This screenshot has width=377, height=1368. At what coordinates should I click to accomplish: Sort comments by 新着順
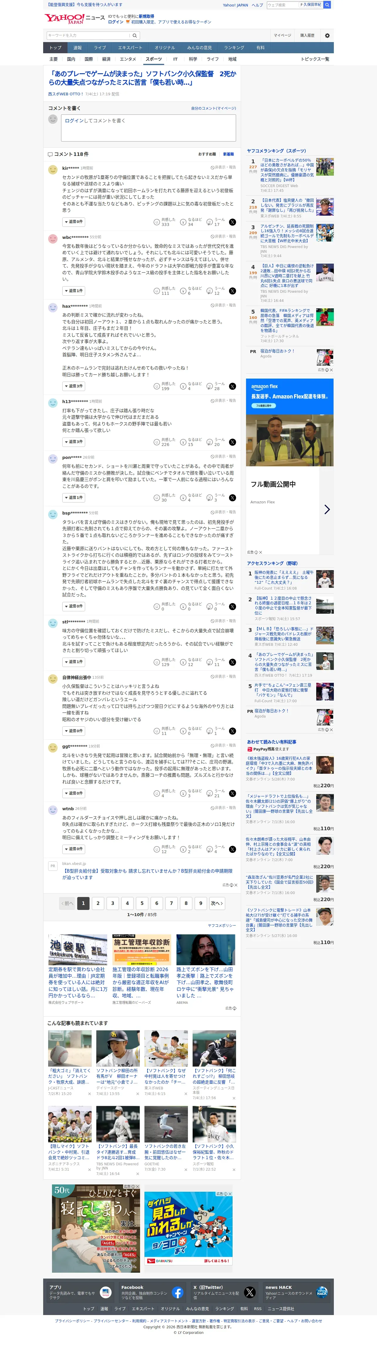pos(228,154)
